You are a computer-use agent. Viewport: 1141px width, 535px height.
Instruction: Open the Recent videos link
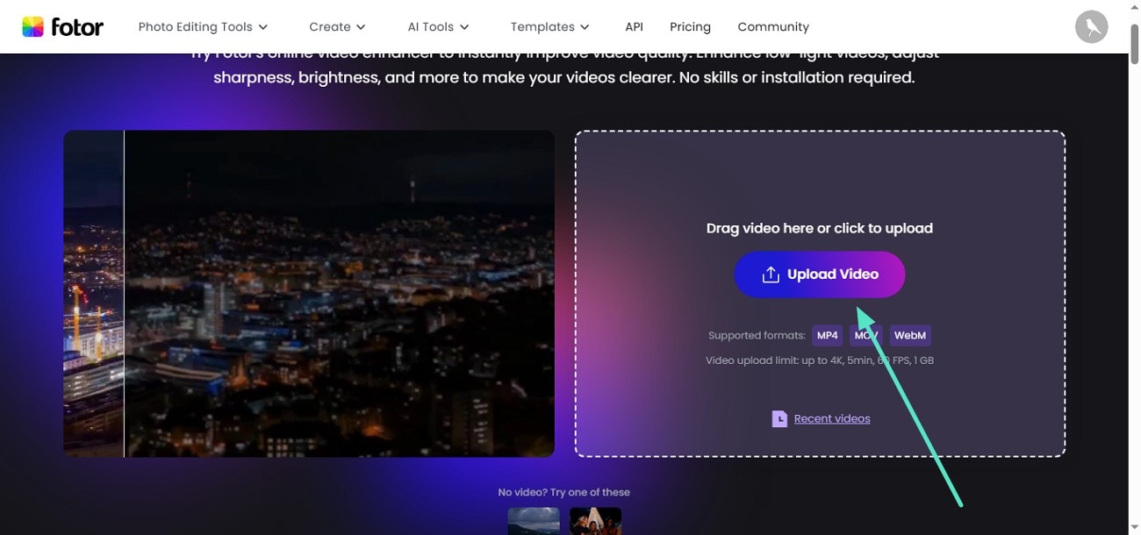point(832,419)
